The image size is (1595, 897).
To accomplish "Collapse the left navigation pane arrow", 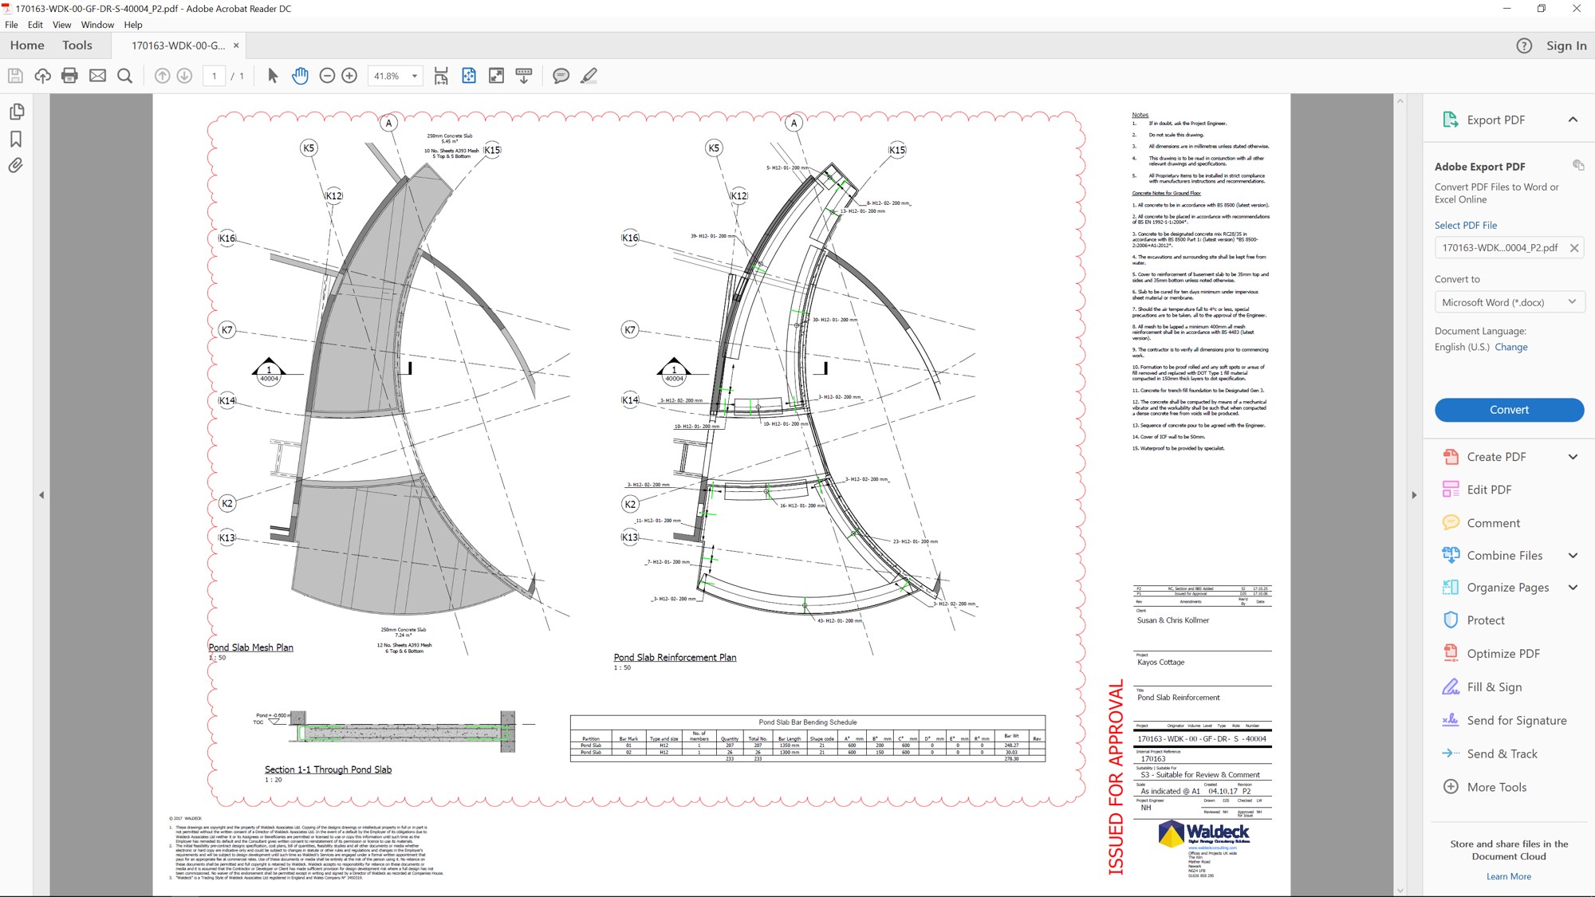I will click(x=41, y=495).
